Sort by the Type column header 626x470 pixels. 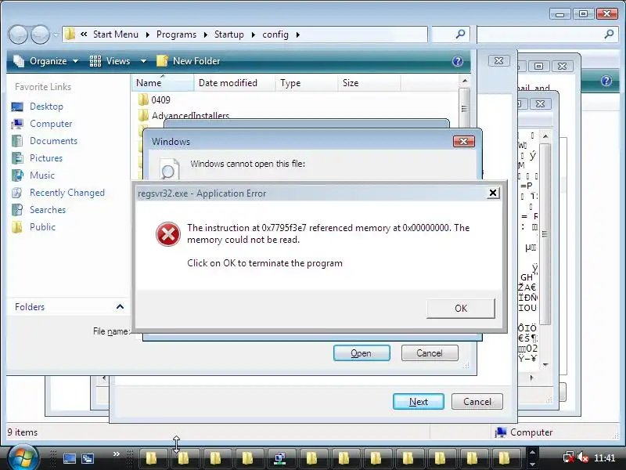[x=307, y=83]
